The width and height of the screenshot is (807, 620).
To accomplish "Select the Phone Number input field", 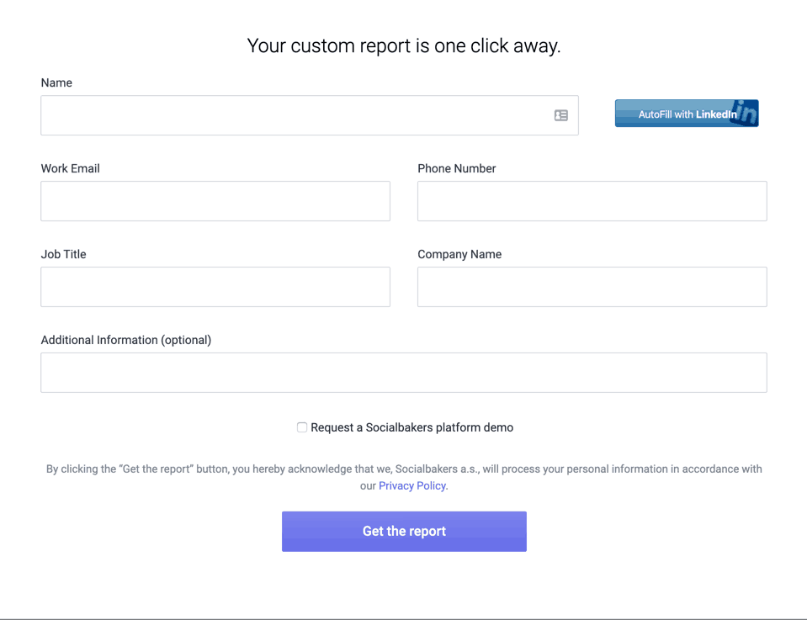I will click(592, 201).
